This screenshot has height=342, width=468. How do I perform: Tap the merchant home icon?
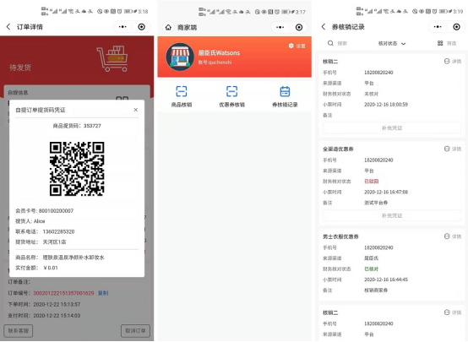click(168, 28)
